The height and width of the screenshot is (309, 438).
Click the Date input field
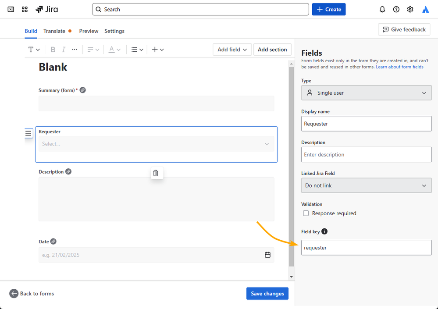156,255
